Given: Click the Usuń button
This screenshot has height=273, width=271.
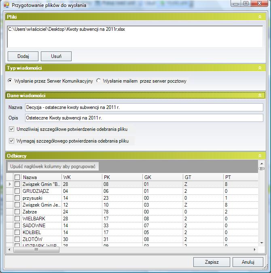Looking at the screenshot, I should (x=56, y=56).
